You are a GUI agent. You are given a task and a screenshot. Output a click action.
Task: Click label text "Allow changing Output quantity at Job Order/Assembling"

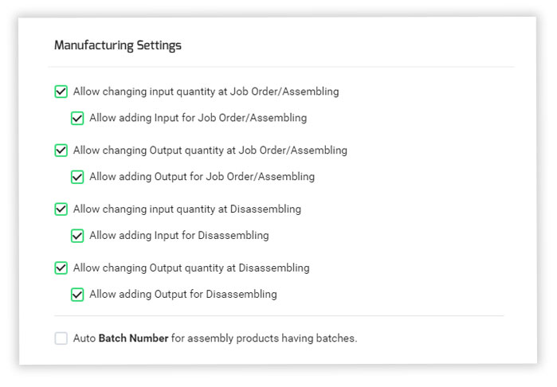(x=210, y=150)
